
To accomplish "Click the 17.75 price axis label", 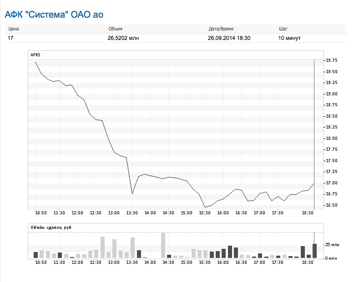I will tap(332, 149).
